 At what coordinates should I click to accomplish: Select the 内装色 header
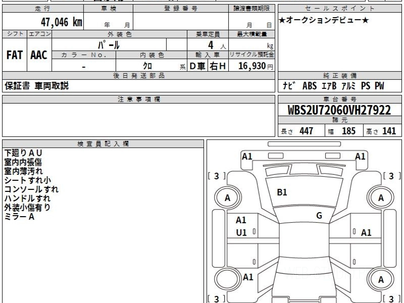coord(151,55)
